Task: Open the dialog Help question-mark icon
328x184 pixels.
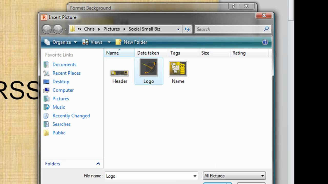Action: (265, 42)
